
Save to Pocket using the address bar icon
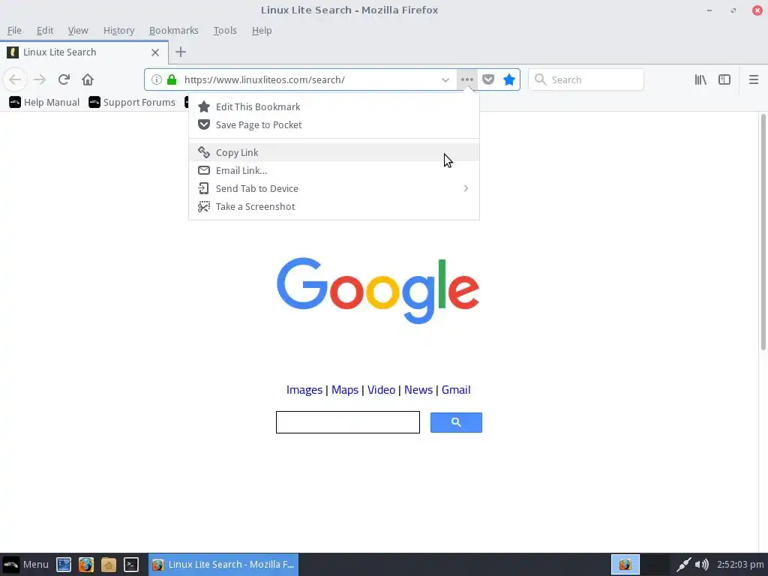(x=488, y=79)
